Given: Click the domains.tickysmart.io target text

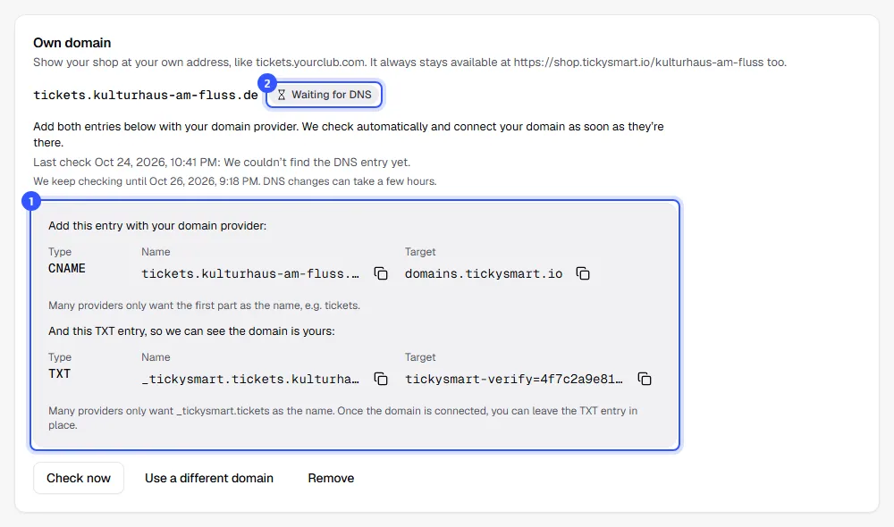Looking at the screenshot, I should coord(484,273).
